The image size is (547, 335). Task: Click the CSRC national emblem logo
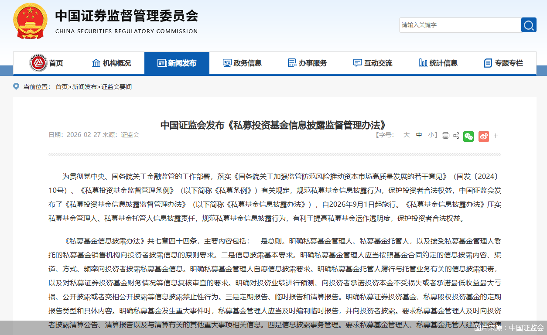click(30, 21)
